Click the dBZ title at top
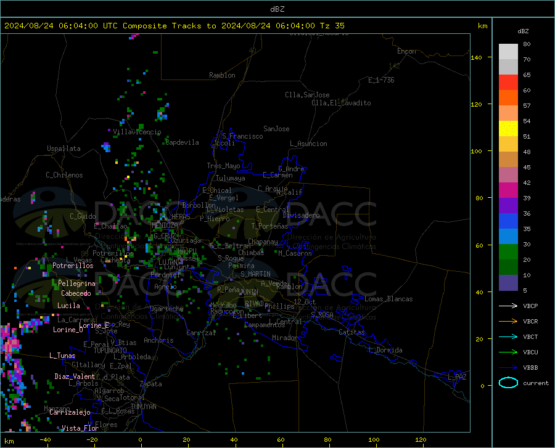Viewport: 555px width, 448px height. 277,9
